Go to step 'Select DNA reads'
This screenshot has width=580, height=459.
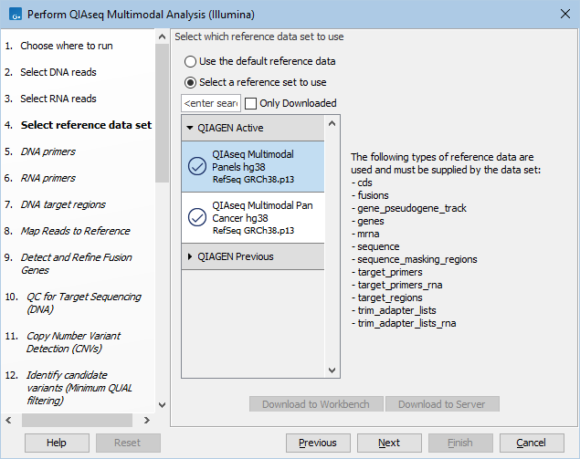(58, 72)
